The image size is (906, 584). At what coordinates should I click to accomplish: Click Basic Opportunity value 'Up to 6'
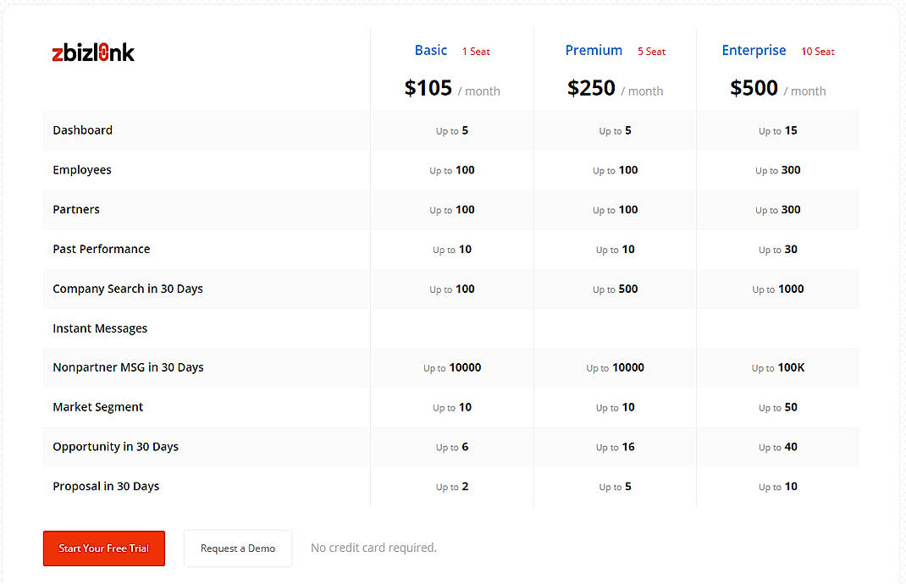[x=452, y=447]
